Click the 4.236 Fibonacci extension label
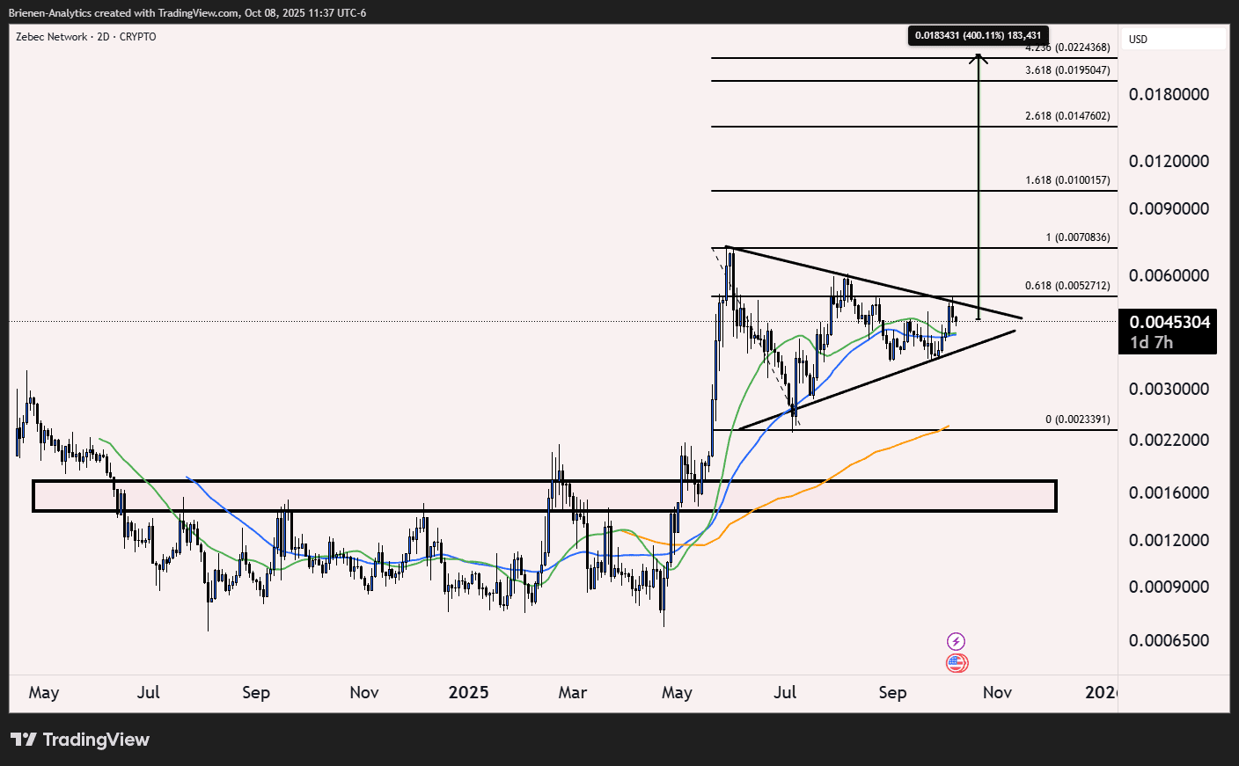 tap(1067, 47)
